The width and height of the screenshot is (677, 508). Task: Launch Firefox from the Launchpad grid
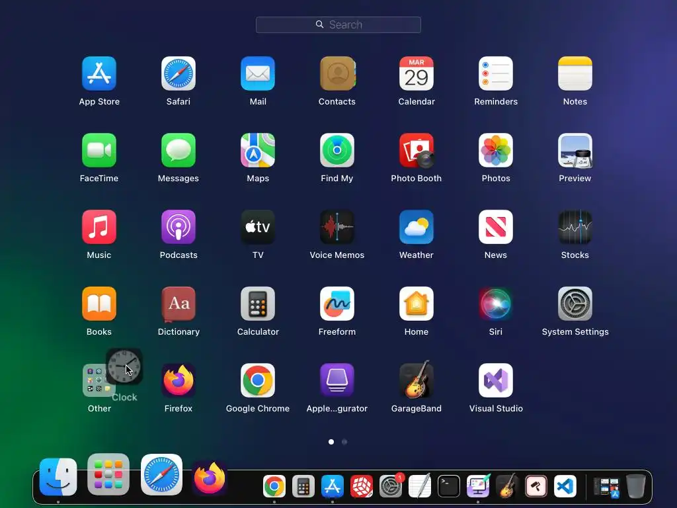[179, 380]
